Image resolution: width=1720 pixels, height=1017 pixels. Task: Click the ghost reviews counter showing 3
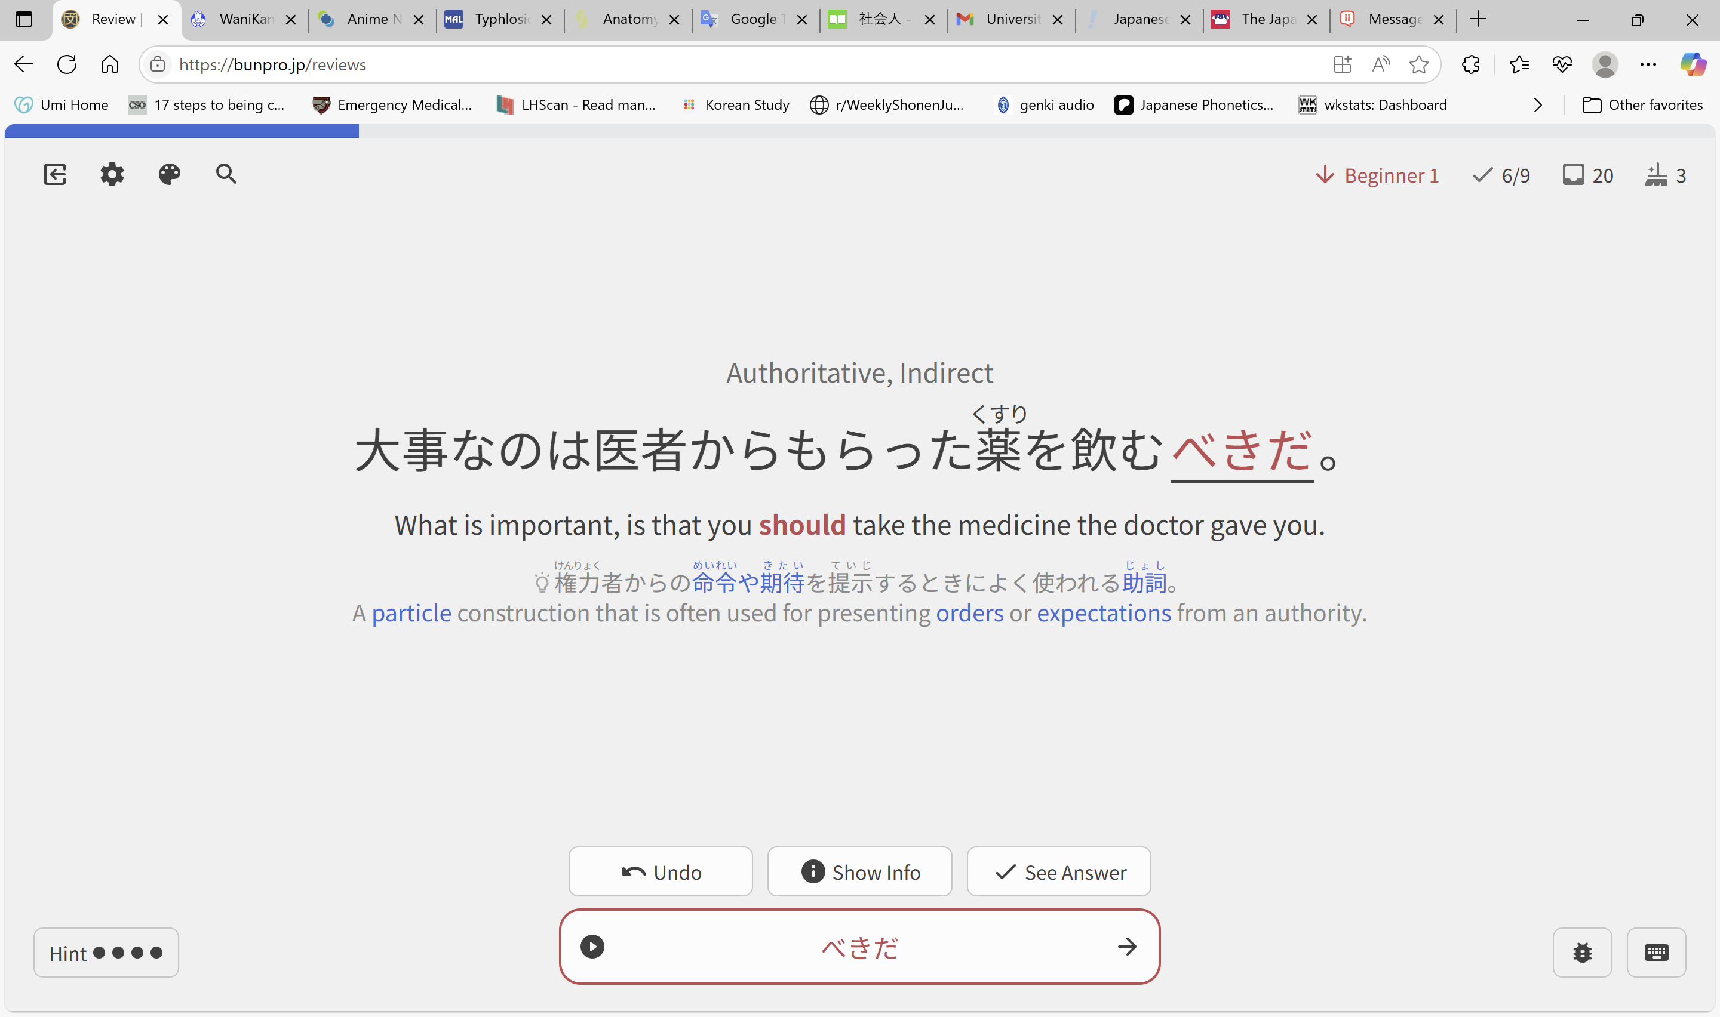[x=1666, y=175]
